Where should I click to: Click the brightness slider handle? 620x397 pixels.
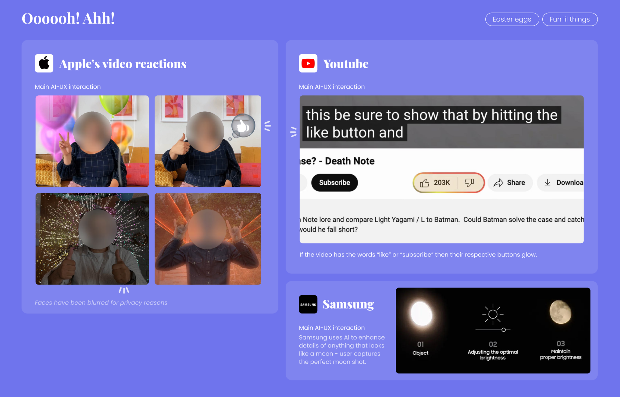tap(504, 330)
